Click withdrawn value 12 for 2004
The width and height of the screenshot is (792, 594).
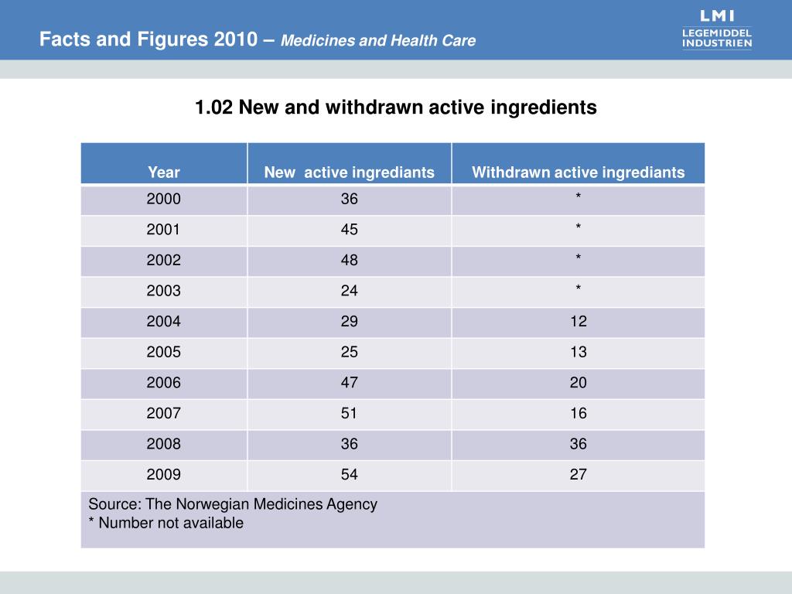(x=579, y=321)
